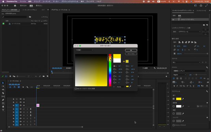The width and height of the screenshot is (211, 132).
Task: Open the Import workspace at the top
Action: (x=23, y=5)
